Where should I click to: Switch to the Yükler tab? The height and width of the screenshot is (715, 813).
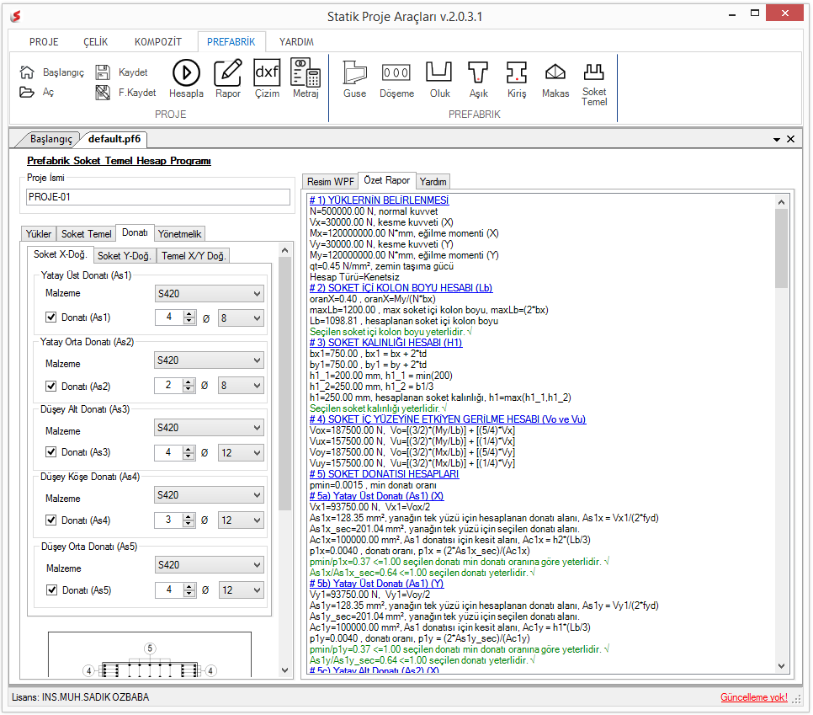click(39, 234)
